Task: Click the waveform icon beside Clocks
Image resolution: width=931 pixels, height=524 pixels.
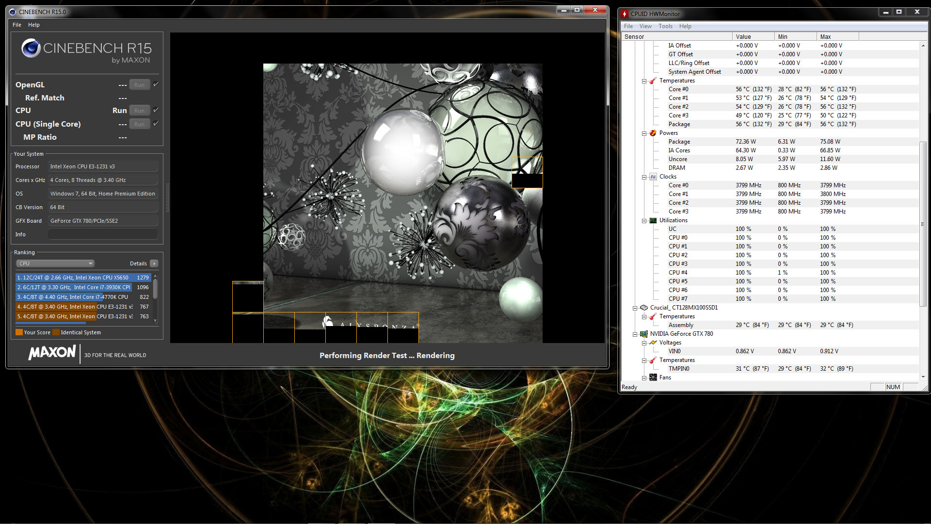Action: point(653,177)
